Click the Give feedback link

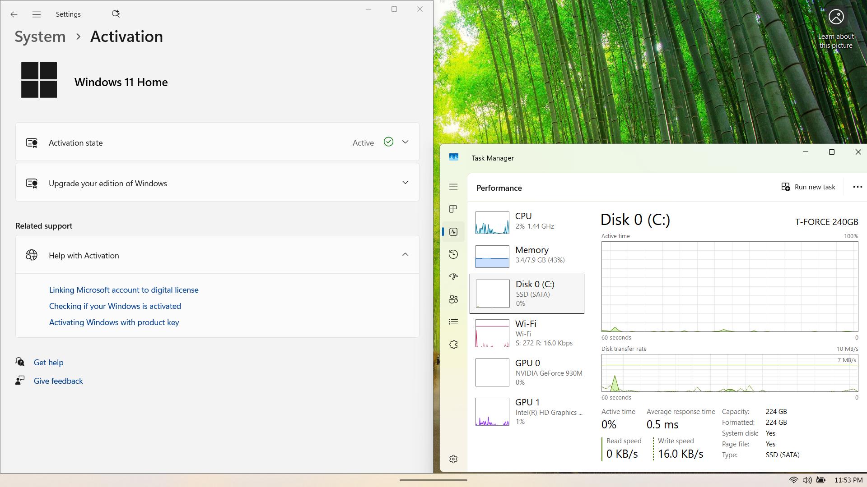[58, 381]
